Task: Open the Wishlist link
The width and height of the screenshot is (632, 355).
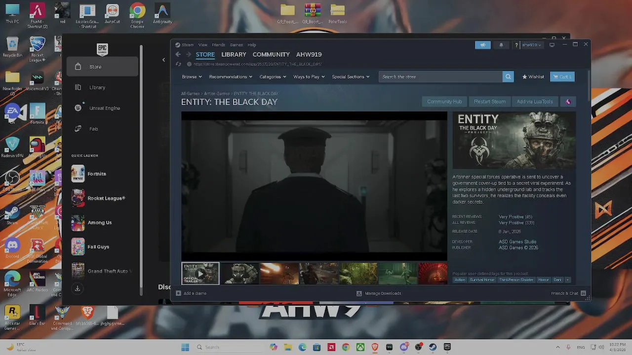Action: coord(533,77)
